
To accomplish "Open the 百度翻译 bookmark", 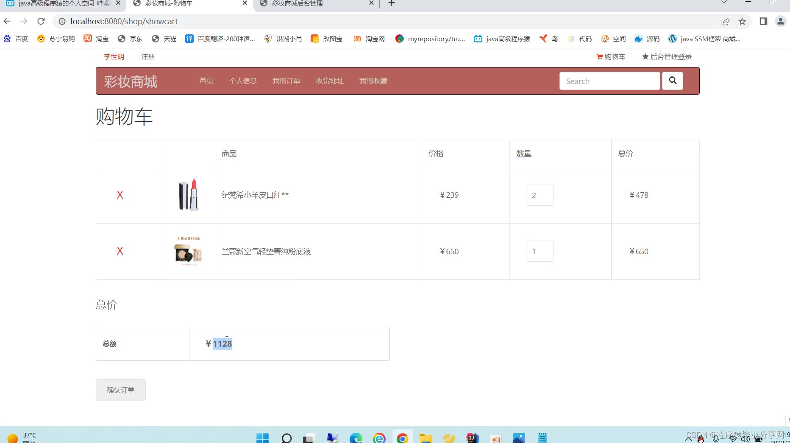I will click(x=220, y=39).
